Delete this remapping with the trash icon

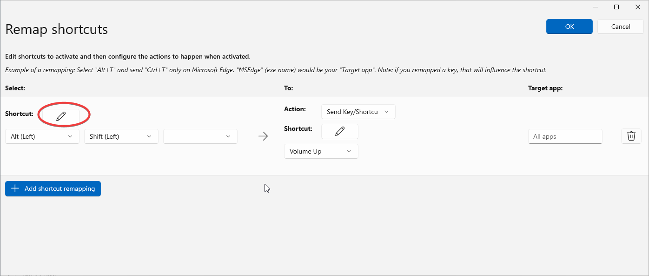631,136
